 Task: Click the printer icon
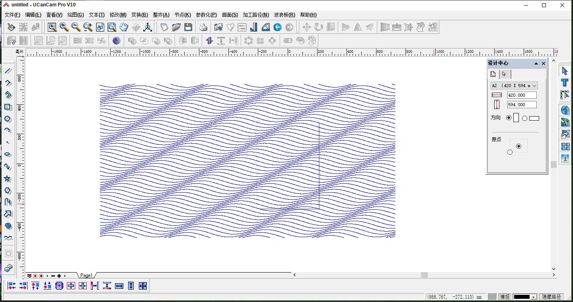click(203, 27)
